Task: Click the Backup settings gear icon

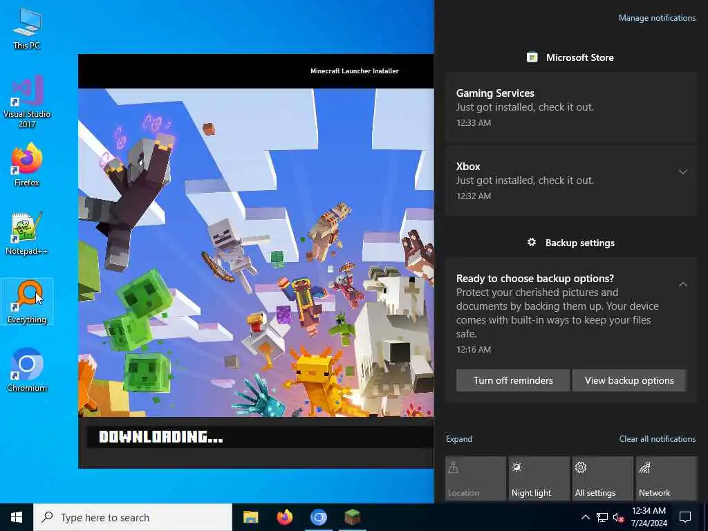Action: (532, 243)
